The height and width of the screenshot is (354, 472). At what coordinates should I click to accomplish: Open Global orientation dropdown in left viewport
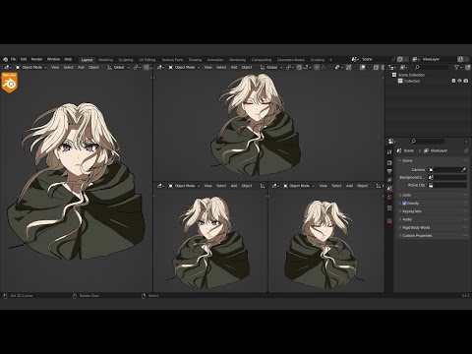(118, 67)
